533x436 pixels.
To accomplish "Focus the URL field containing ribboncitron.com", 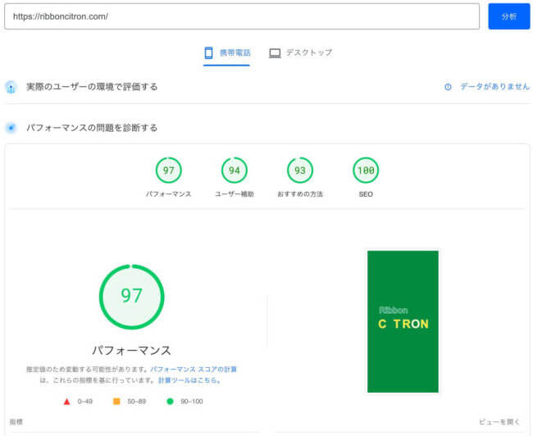I will (241, 16).
